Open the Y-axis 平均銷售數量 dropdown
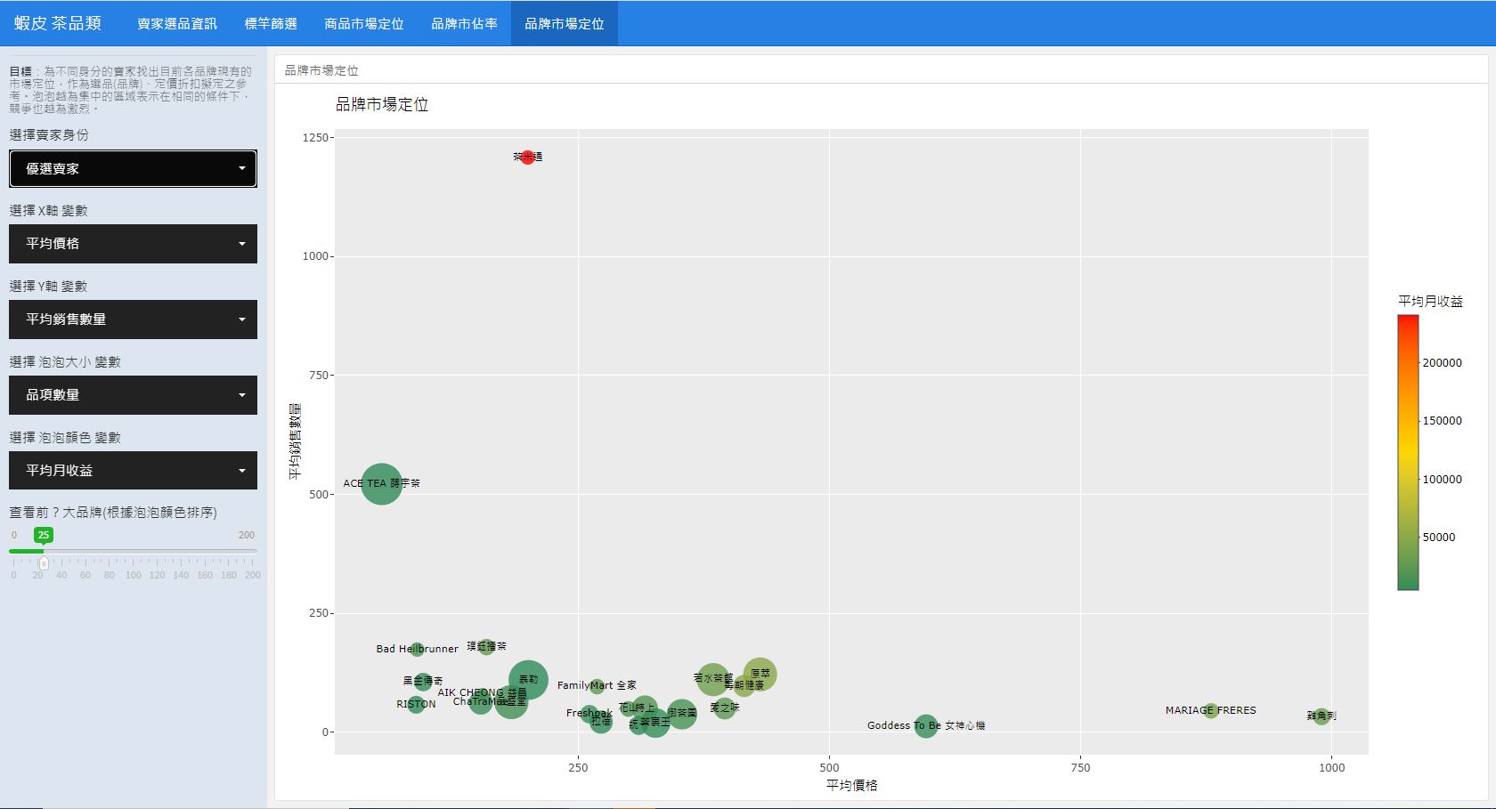The height and width of the screenshot is (809, 1496). click(x=133, y=320)
